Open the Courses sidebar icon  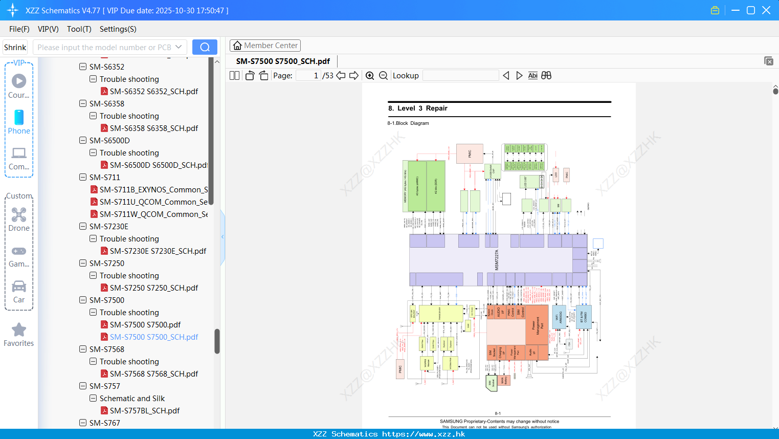point(19,86)
